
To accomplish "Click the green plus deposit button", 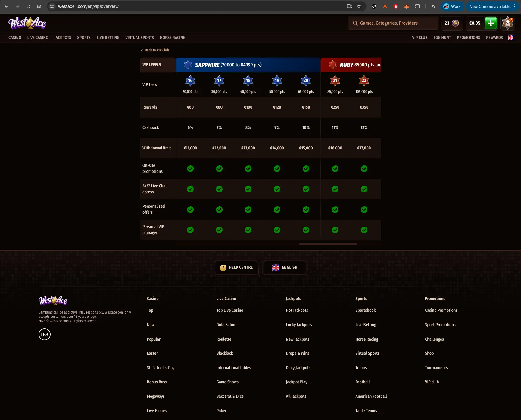I will click(491, 23).
